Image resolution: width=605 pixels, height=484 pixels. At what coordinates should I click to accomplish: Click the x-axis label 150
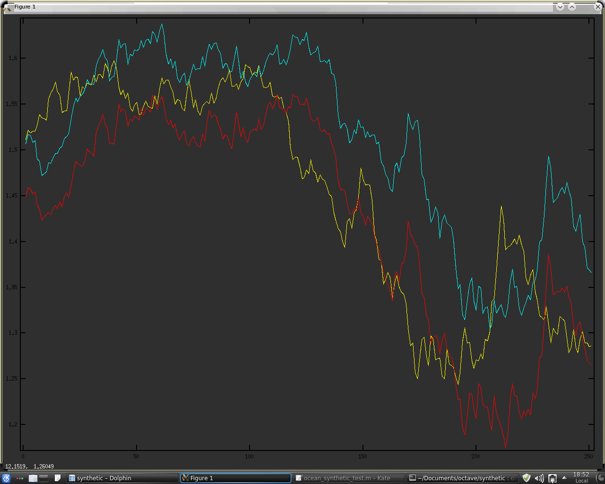tap(363, 456)
